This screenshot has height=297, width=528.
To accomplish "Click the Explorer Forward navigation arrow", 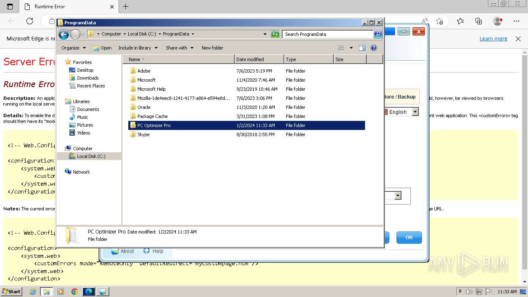I will click(75, 34).
